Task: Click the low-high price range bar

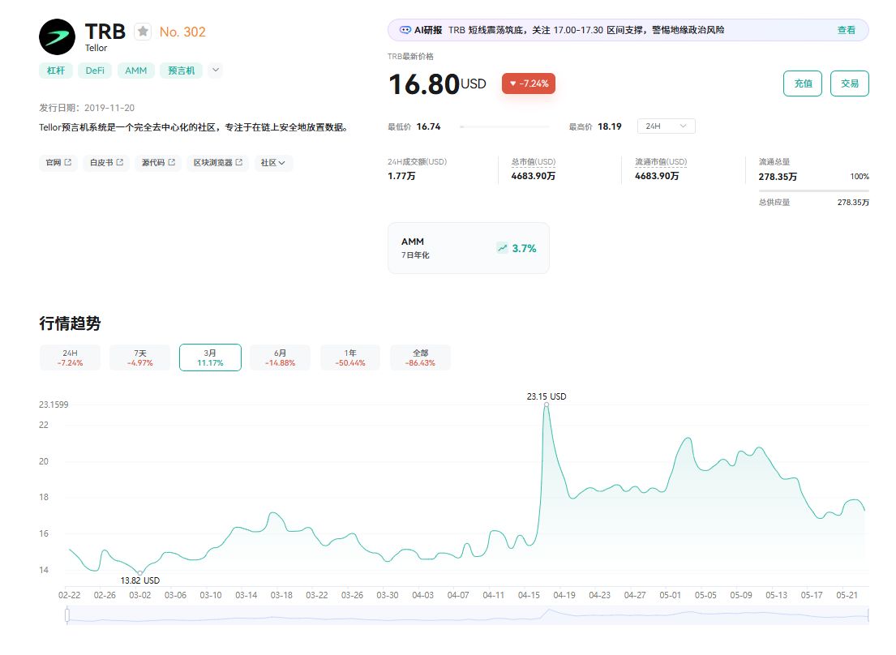Action: point(504,126)
